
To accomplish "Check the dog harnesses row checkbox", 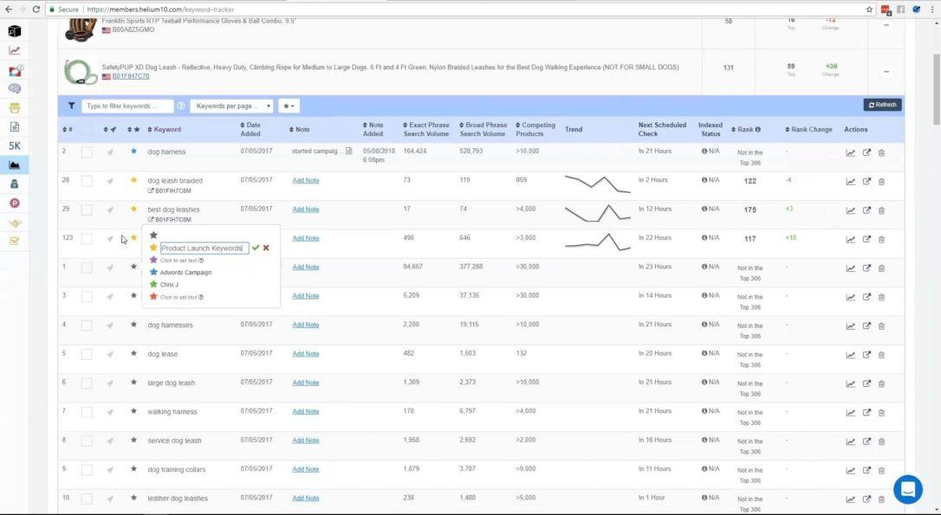I will (87, 325).
